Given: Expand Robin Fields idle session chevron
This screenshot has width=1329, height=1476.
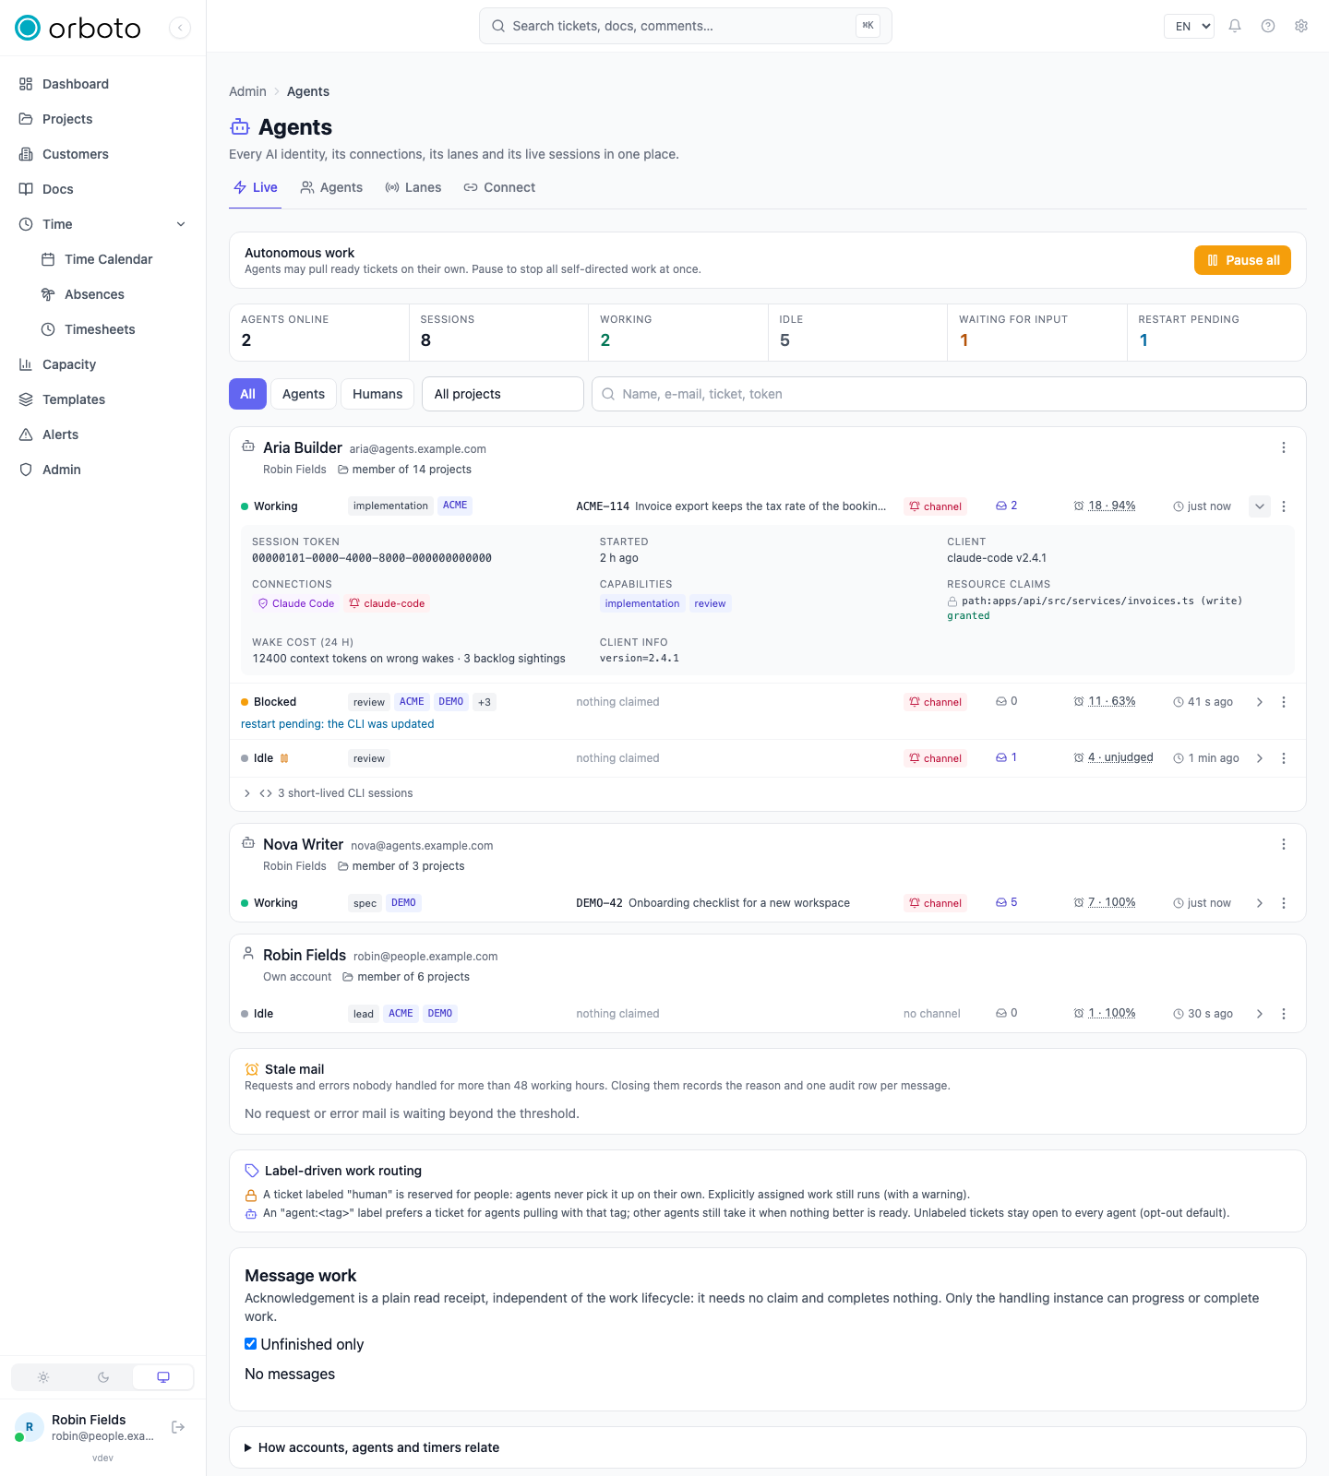Looking at the screenshot, I should [x=1260, y=1014].
